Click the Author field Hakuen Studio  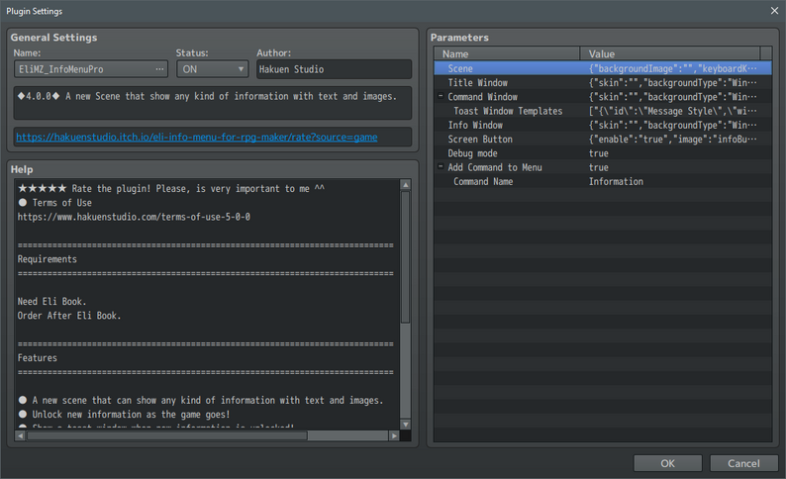coord(334,69)
